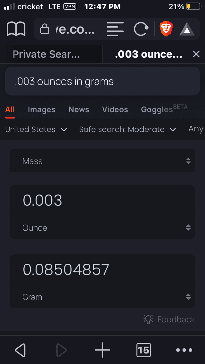205x364 pixels.
Task: Open the three-dot more menu
Action: 184,350
